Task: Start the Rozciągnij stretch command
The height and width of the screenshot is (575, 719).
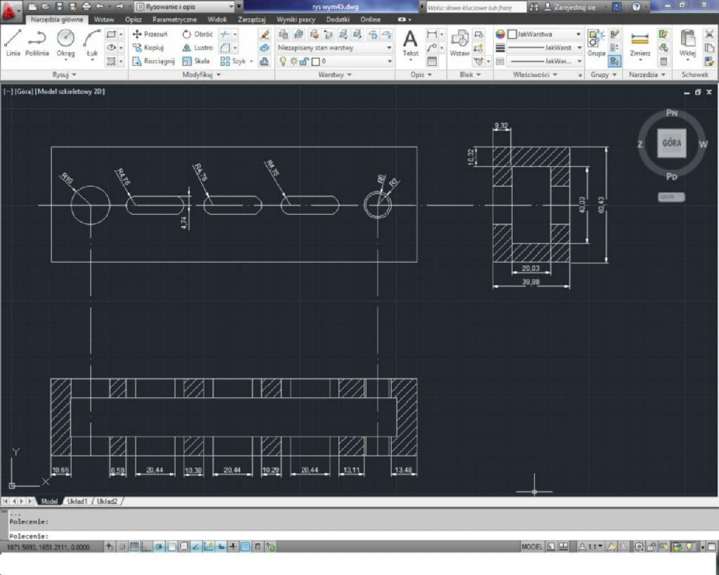Action: tap(154, 61)
